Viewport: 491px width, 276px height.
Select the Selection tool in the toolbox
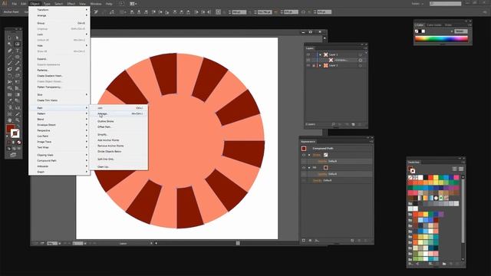tap(10, 38)
